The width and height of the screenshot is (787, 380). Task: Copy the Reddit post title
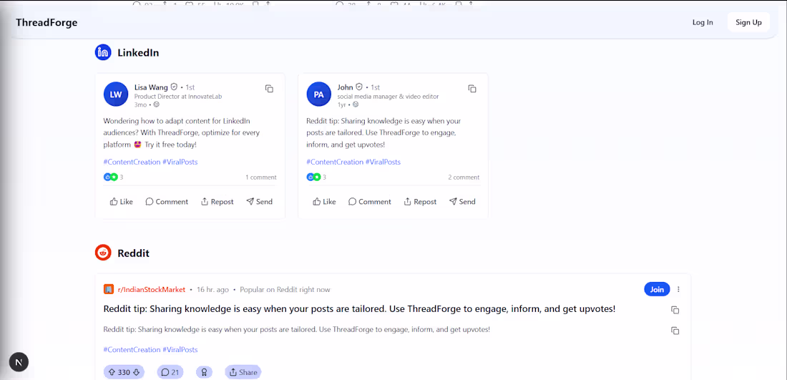point(675,310)
